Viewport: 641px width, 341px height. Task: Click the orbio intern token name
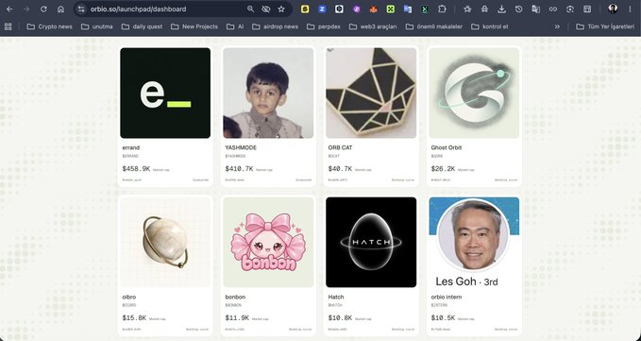[x=447, y=297]
